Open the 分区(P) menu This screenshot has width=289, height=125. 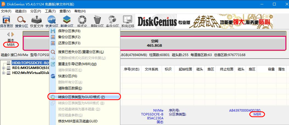36,11
